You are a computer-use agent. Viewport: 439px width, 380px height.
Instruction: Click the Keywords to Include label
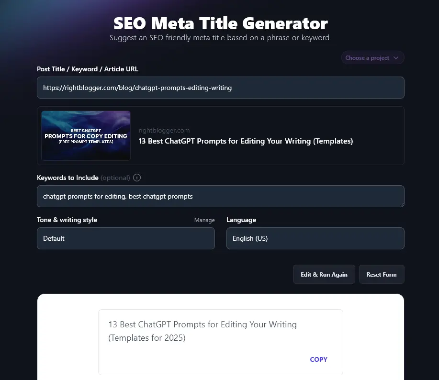68,178
